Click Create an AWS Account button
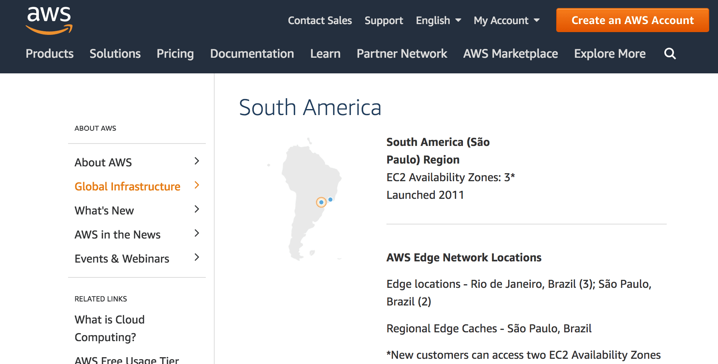This screenshot has height=364, width=718. [632, 20]
